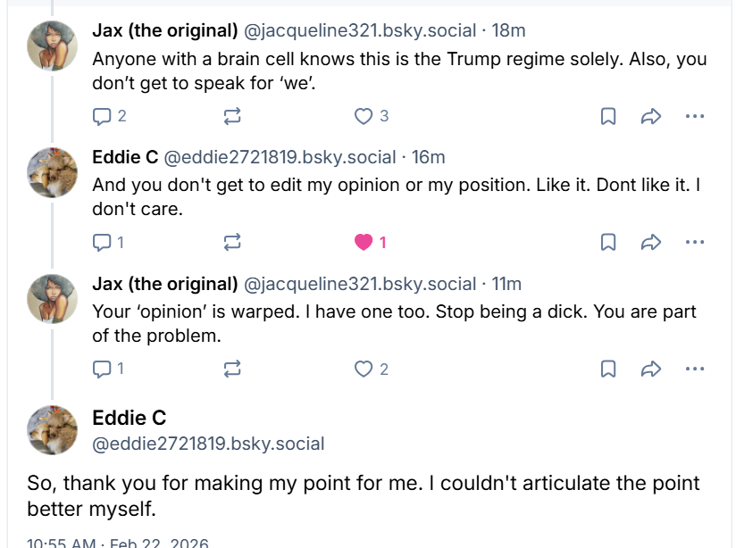
Task: Open the 16m timestamp on Eddie's reply
Action: [x=428, y=157]
